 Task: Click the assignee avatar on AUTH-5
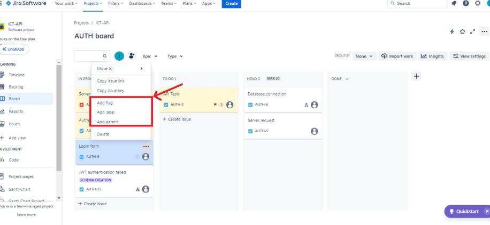(315, 131)
